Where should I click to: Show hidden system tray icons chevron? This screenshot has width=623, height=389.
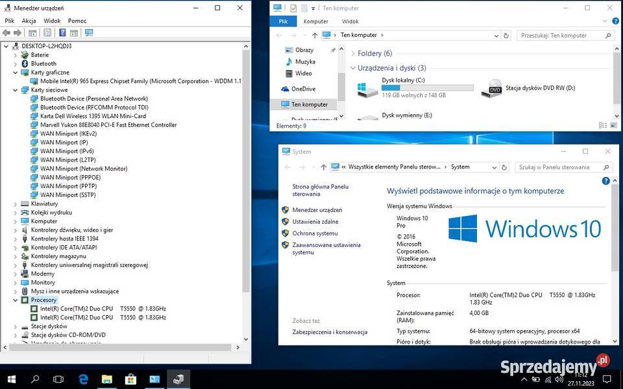coord(524,380)
